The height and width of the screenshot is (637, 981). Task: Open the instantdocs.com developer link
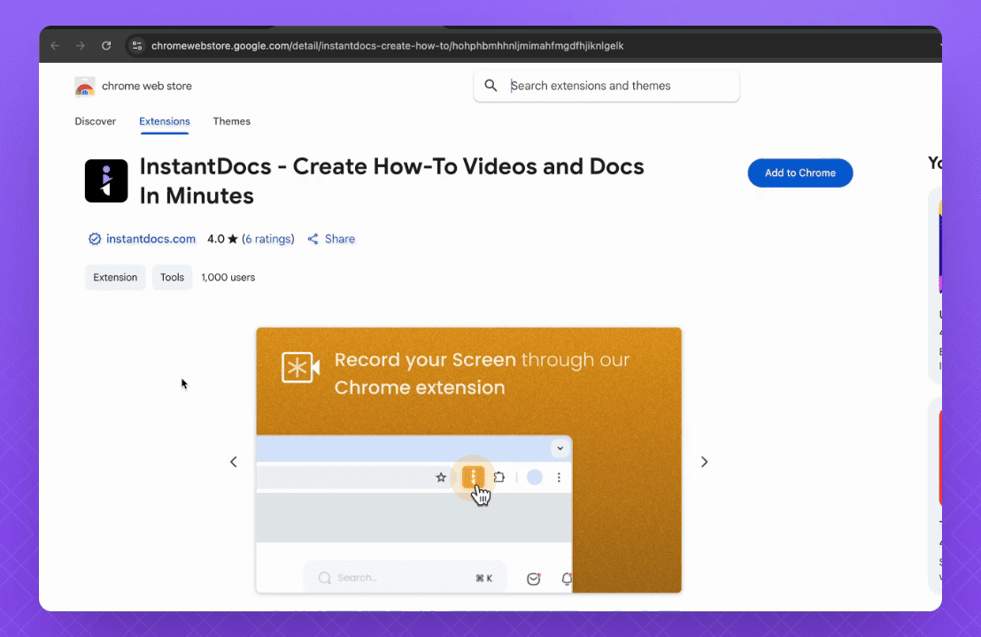(151, 239)
